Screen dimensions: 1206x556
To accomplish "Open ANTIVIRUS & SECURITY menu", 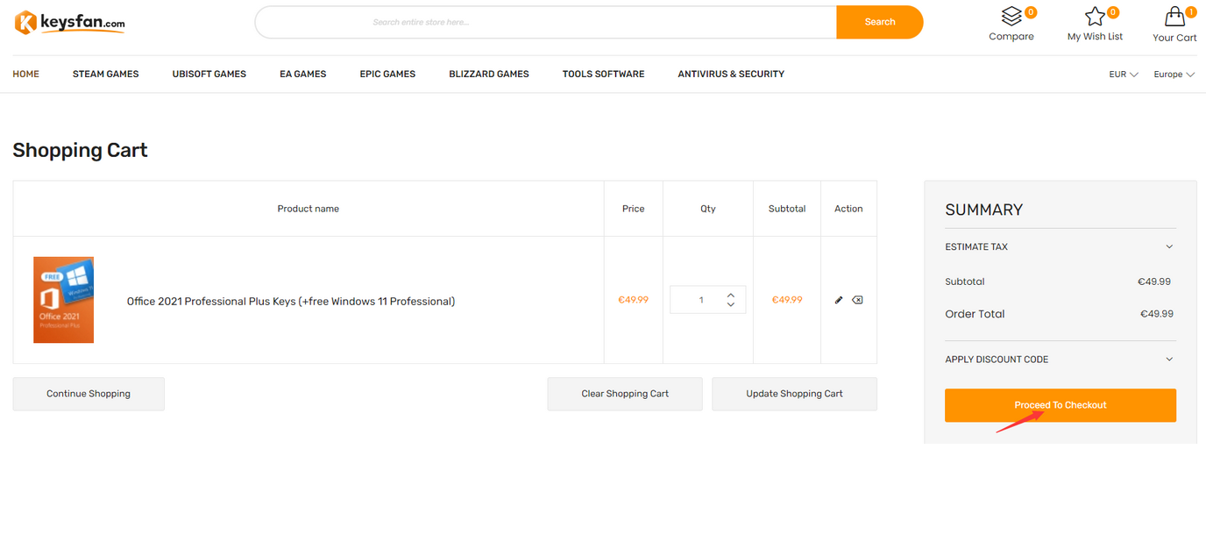I will pyautogui.click(x=731, y=75).
